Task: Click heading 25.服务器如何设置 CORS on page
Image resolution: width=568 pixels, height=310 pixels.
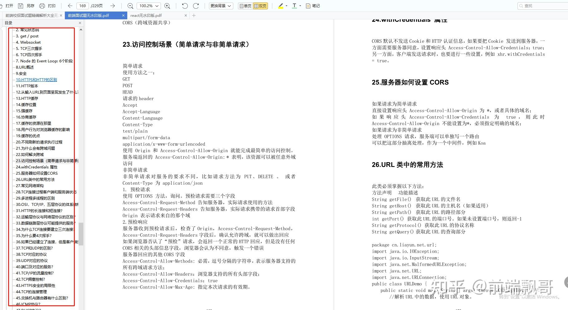Action: pos(410,82)
